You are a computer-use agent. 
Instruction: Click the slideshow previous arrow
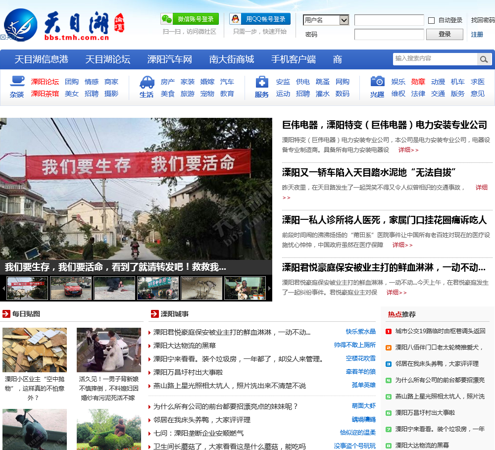pos(3,288)
